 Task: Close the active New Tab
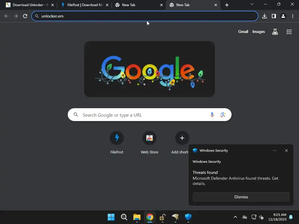click(216, 5)
